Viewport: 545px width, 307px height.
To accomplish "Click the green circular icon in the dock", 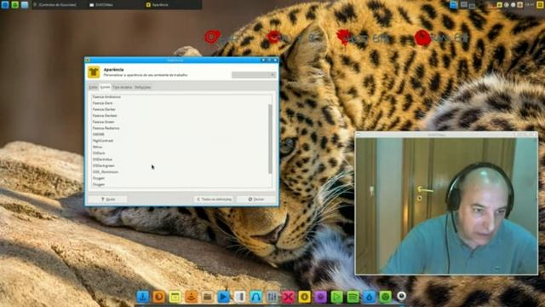I will pos(385,297).
